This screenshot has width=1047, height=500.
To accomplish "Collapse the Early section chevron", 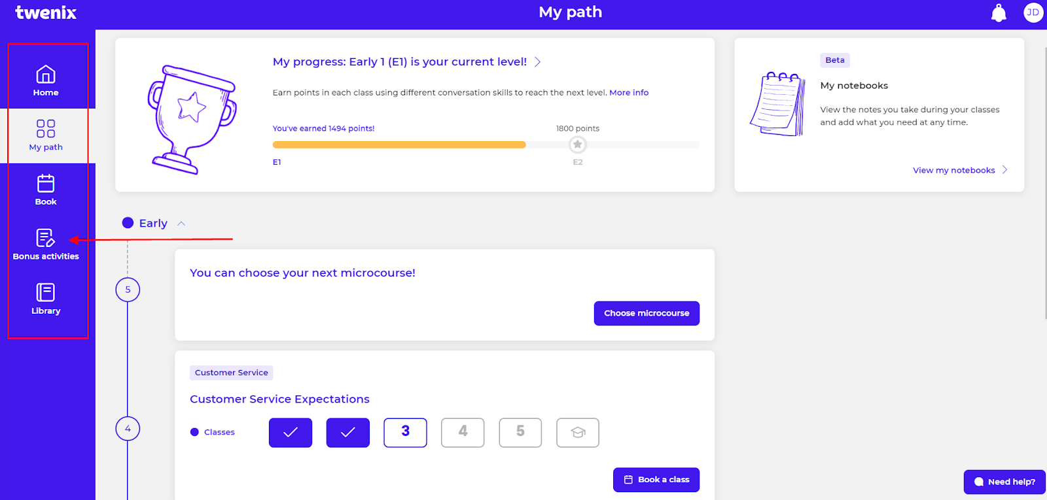I will [181, 223].
